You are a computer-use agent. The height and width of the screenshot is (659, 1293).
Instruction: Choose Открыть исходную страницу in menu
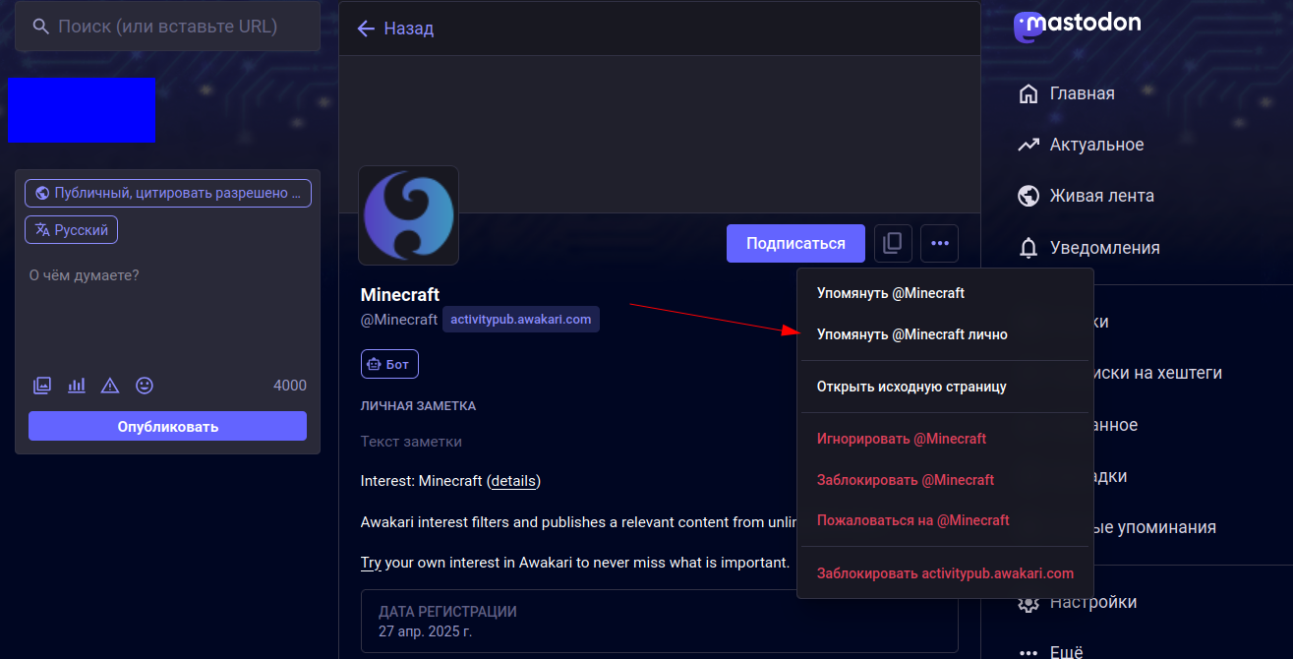911,387
